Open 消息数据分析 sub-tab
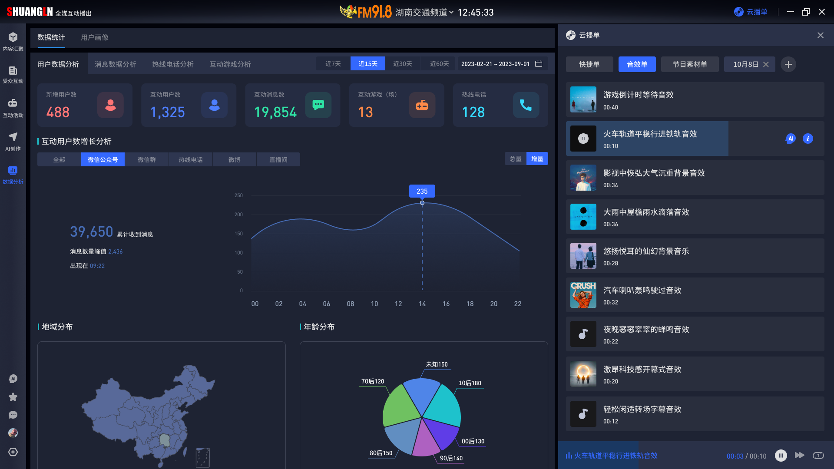Screen dimensions: 834x469 coord(116,64)
